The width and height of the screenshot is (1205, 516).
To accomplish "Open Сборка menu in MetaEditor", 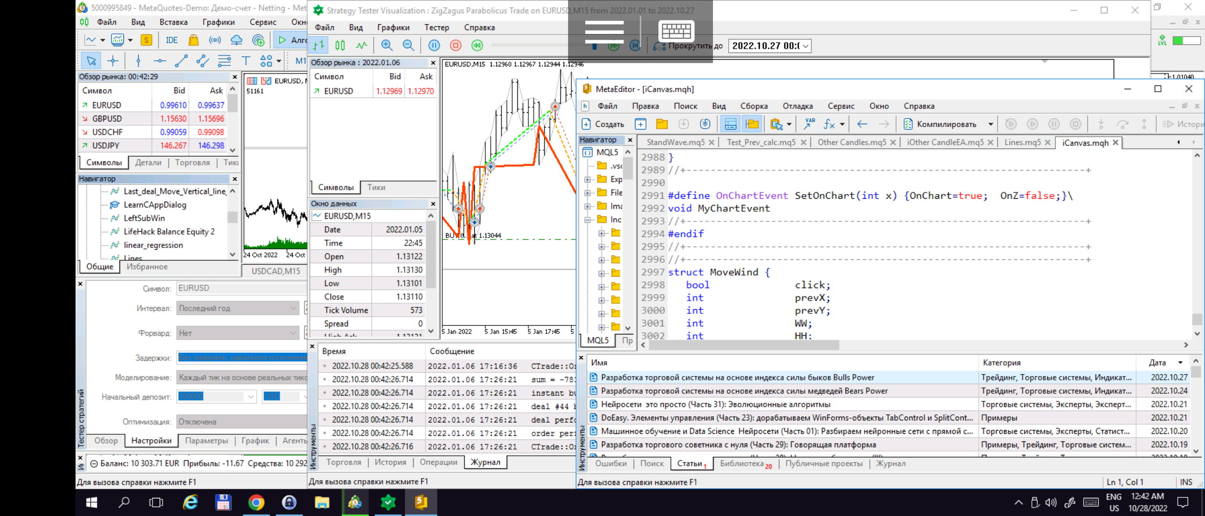I will (x=754, y=106).
